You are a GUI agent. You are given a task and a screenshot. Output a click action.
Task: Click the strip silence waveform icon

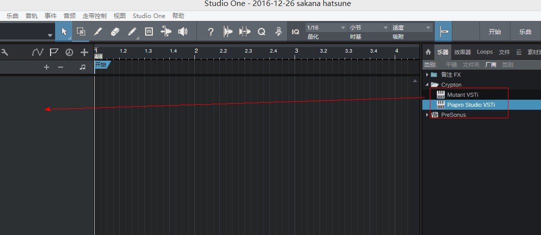228,32
